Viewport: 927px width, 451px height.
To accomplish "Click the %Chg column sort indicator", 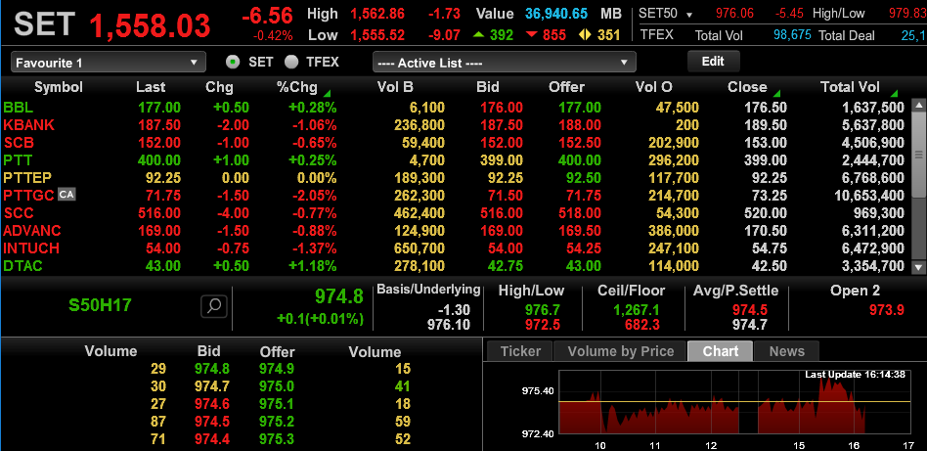I will 328,94.
